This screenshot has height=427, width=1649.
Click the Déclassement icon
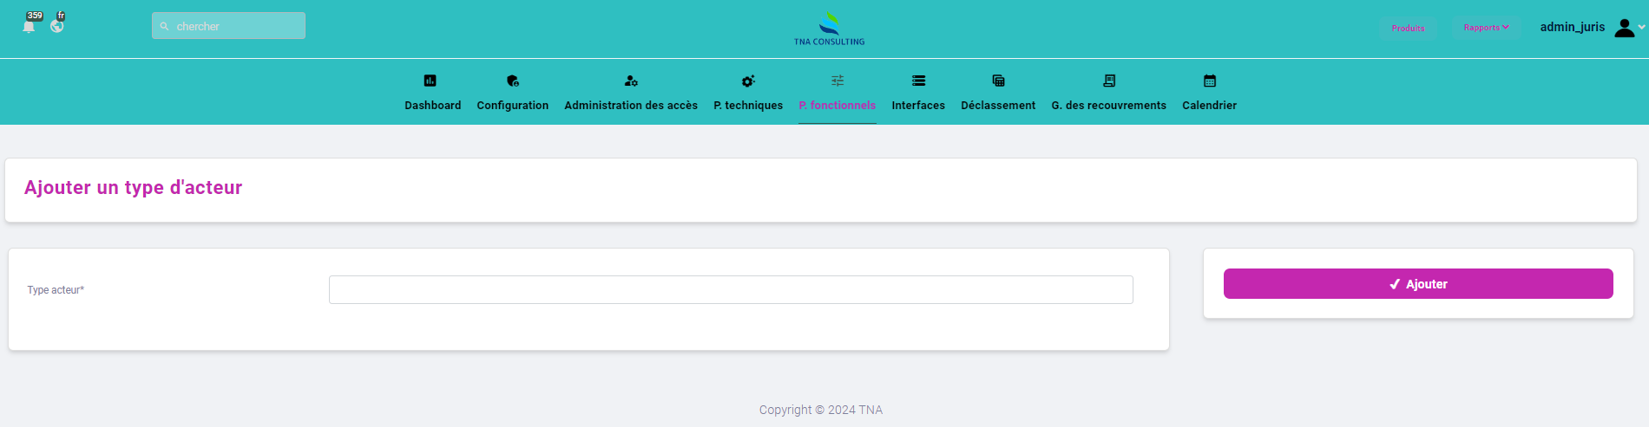tap(998, 81)
